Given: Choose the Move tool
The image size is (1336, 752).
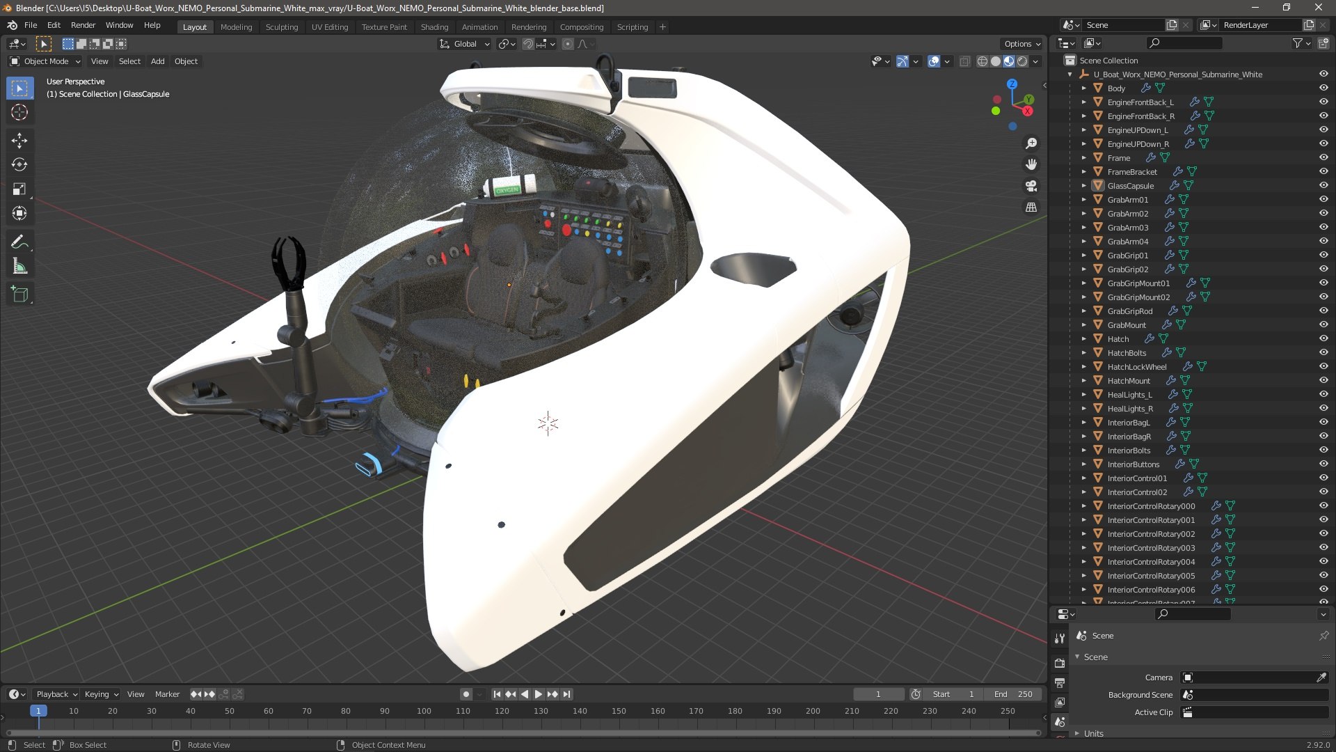Looking at the screenshot, I should [x=19, y=141].
